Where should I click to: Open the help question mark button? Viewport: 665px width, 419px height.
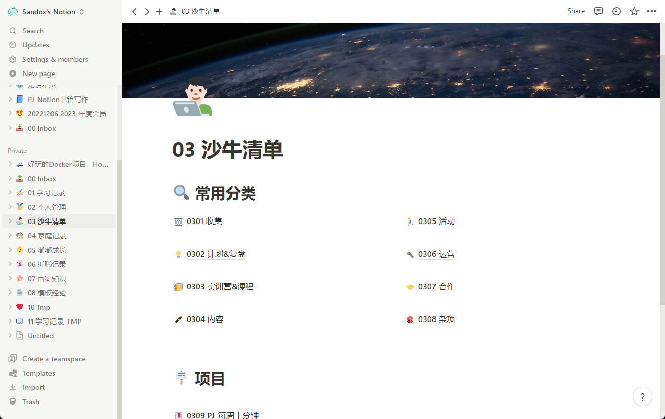643,397
